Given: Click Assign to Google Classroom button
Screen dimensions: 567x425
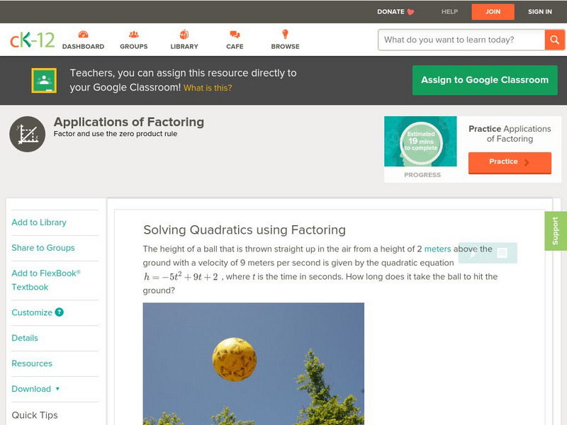Looking at the screenshot, I should [x=485, y=80].
